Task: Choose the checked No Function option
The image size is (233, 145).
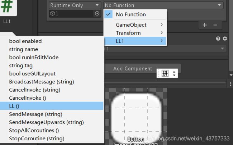Action: click(135, 14)
